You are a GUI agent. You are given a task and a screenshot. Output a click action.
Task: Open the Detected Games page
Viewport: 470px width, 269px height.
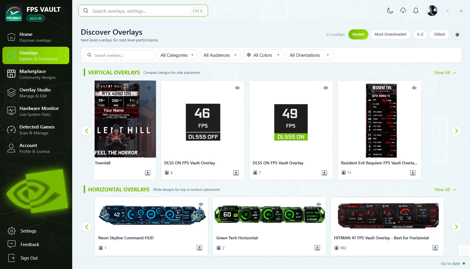pyautogui.click(x=36, y=130)
